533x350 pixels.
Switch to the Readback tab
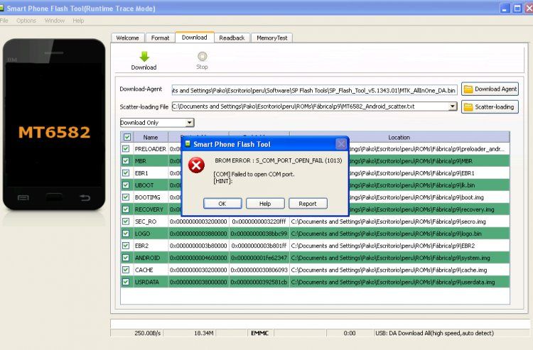pyautogui.click(x=232, y=38)
